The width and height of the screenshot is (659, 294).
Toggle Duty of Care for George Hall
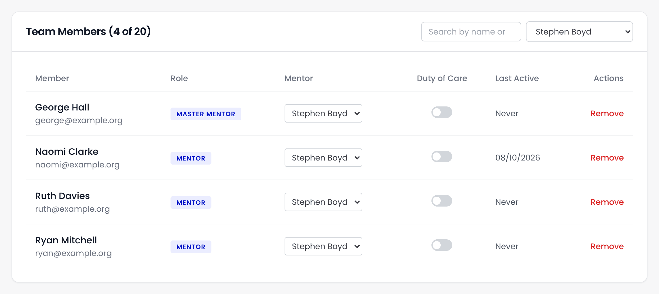pyautogui.click(x=442, y=112)
